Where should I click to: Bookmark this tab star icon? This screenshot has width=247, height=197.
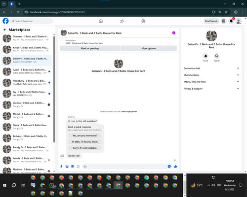(x=226, y=12)
